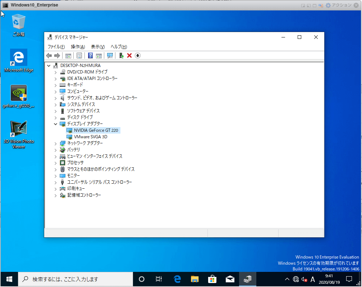Click the show/hide console tree icon
This screenshot has height=287, width=362.
68,55
